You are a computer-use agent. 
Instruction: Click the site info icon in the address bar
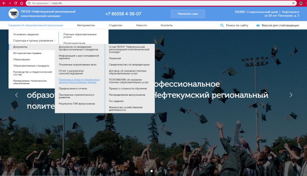[29, 3]
